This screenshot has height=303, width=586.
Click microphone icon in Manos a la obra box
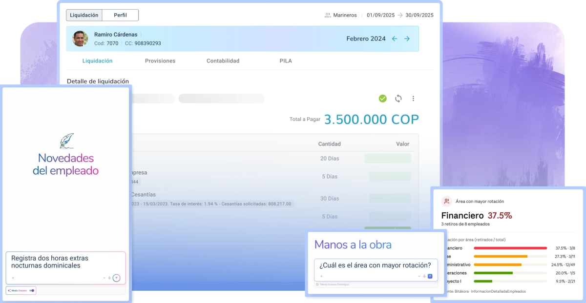click(424, 276)
